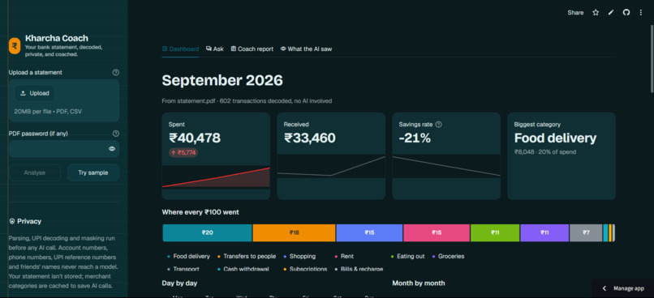Click the grey ₹7 Transport segment
This screenshot has width=654, height=298.
[x=586, y=232]
